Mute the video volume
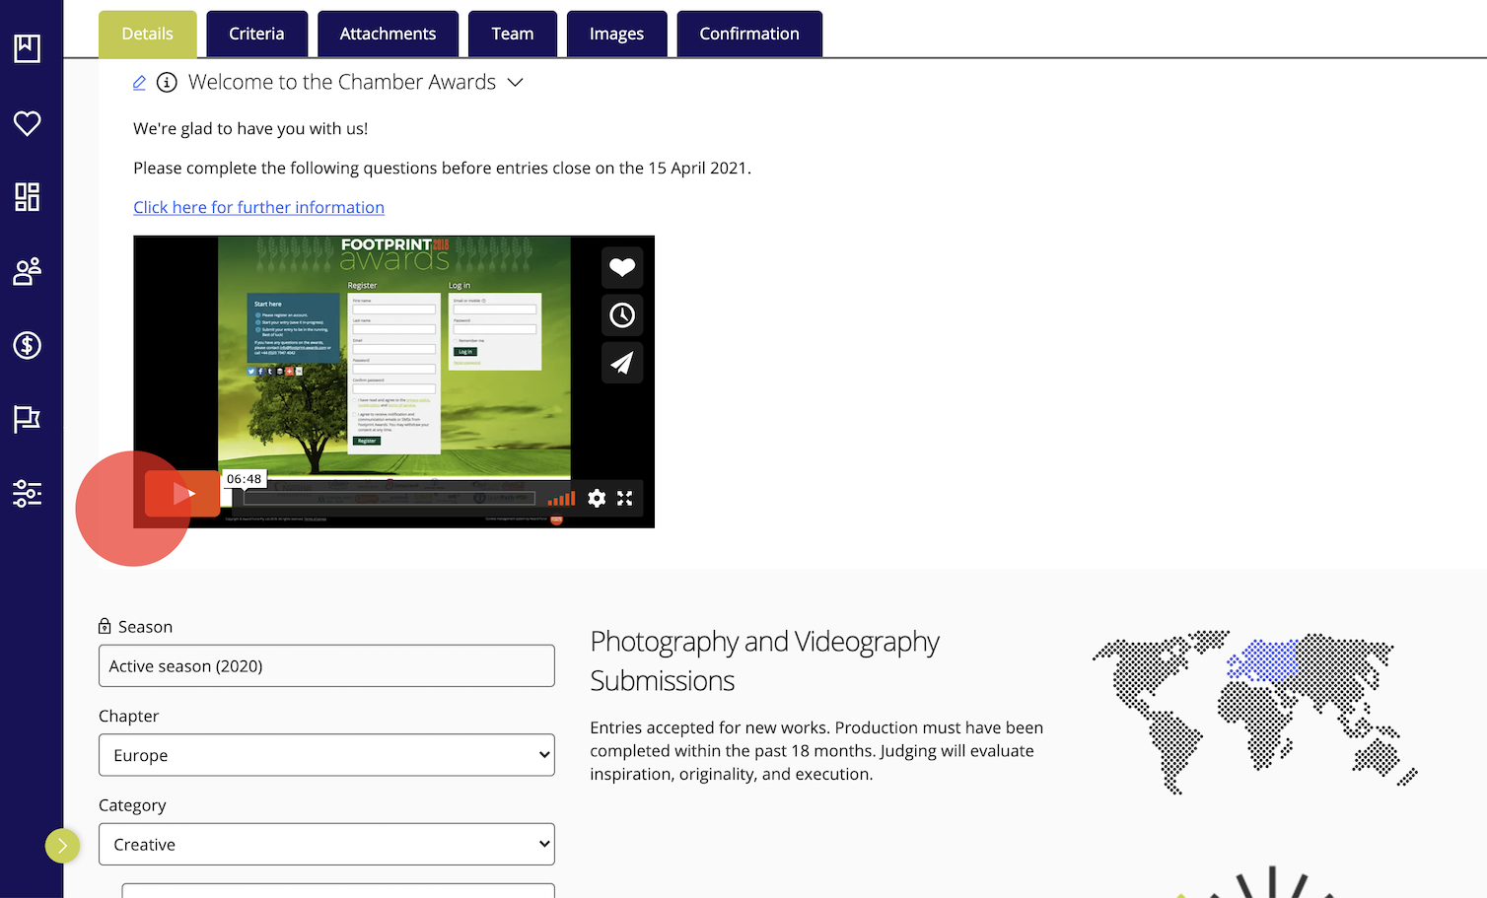The image size is (1487, 898). (560, 499)
